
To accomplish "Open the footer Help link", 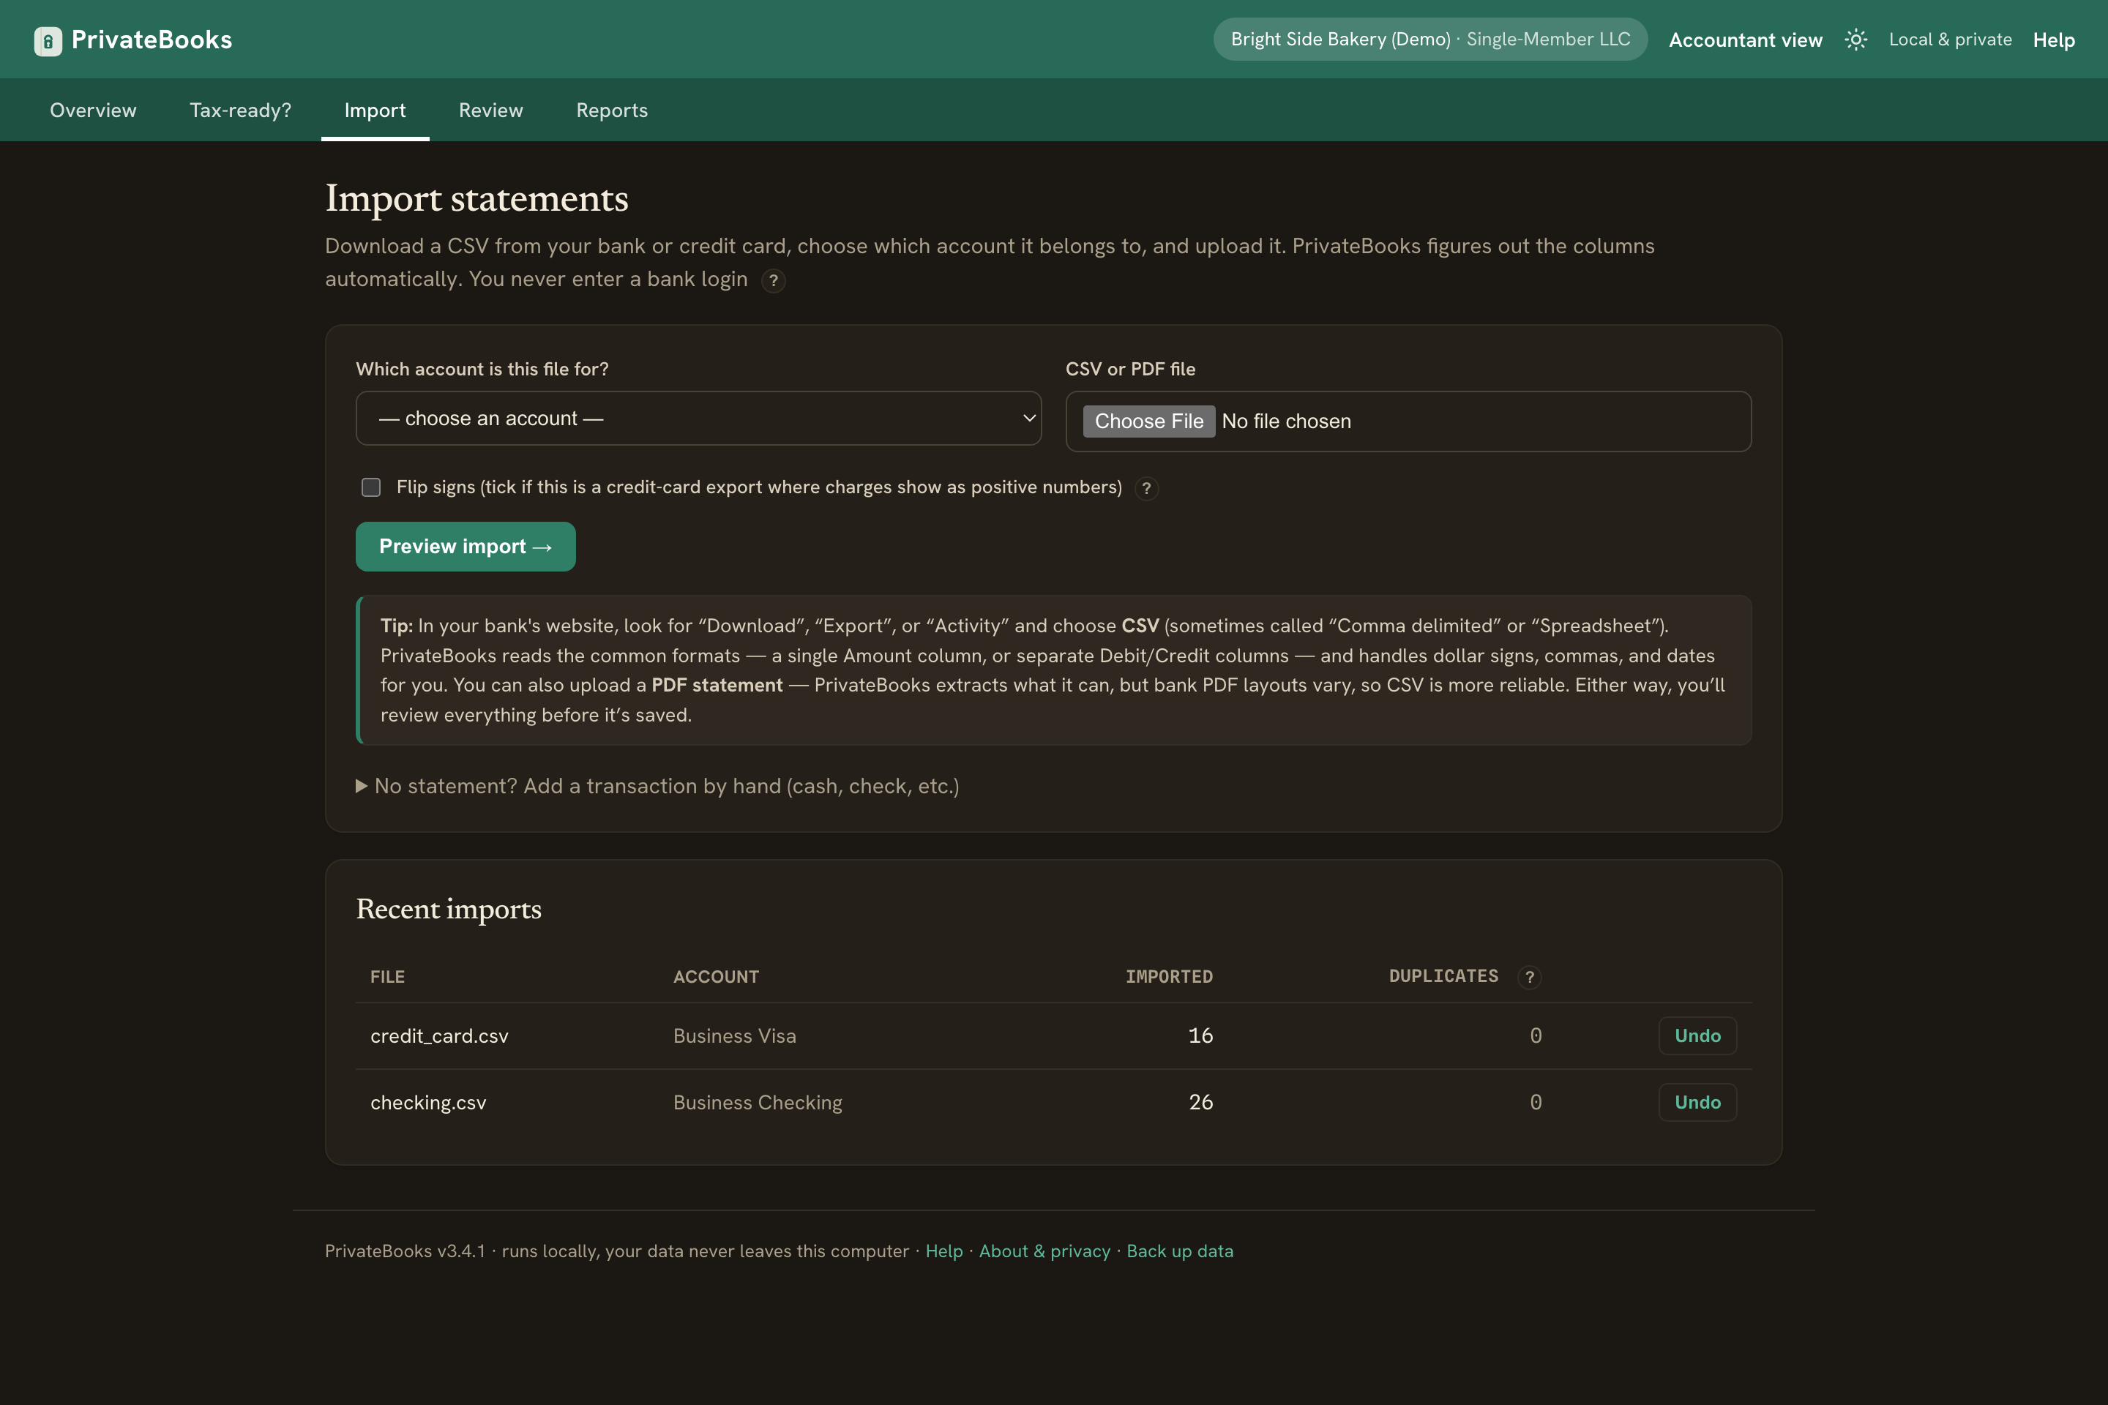I will [943, 1251].
